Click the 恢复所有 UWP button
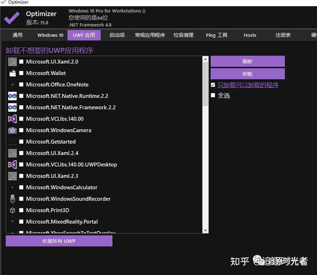 (59, 241)
